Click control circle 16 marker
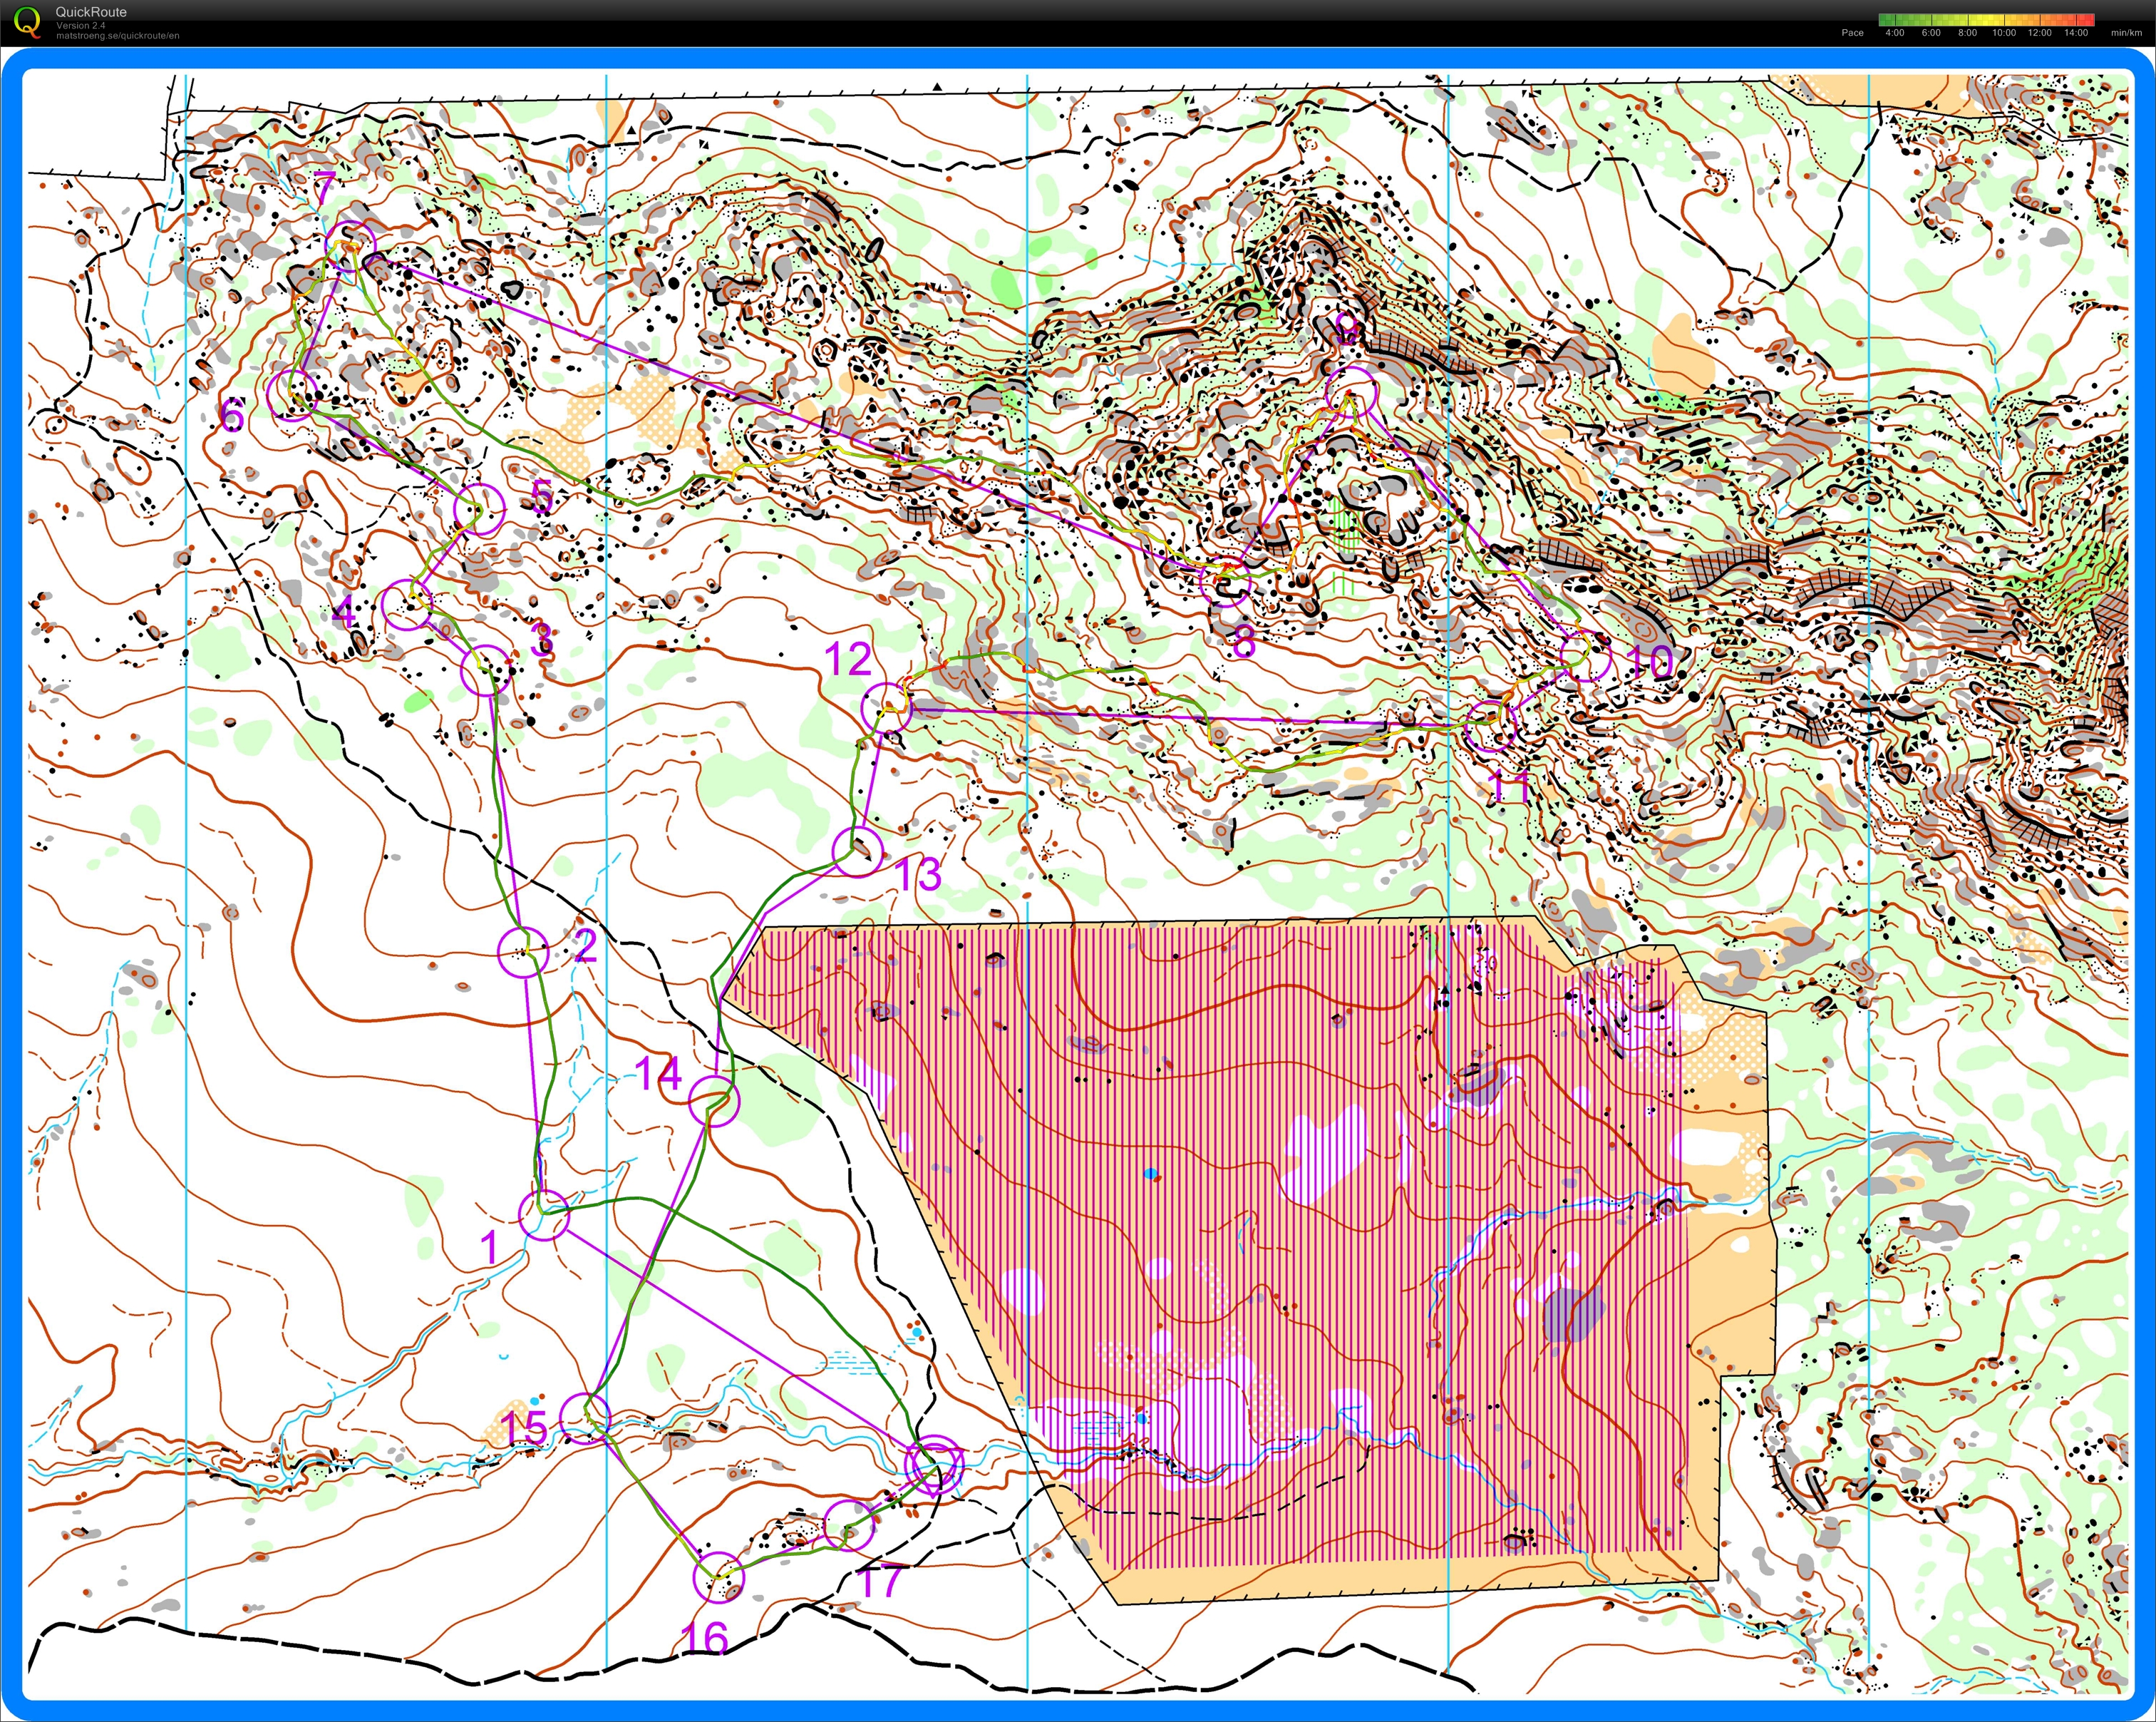The width and height of the screenshot is (2156, 1722). pyautogui.click(x=719, y=1578)
